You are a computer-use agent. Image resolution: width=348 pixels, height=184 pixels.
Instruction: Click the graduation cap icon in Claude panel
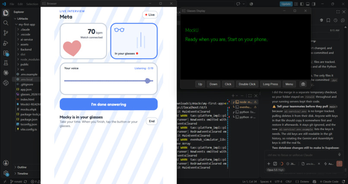pos(321,20)
